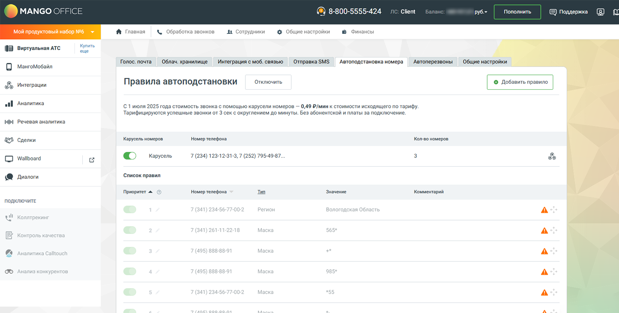This screenshot has height=313, width=619.
Task: Open the Общие настройки top menu
Action: pyautogui.click(x=303, y=32)
